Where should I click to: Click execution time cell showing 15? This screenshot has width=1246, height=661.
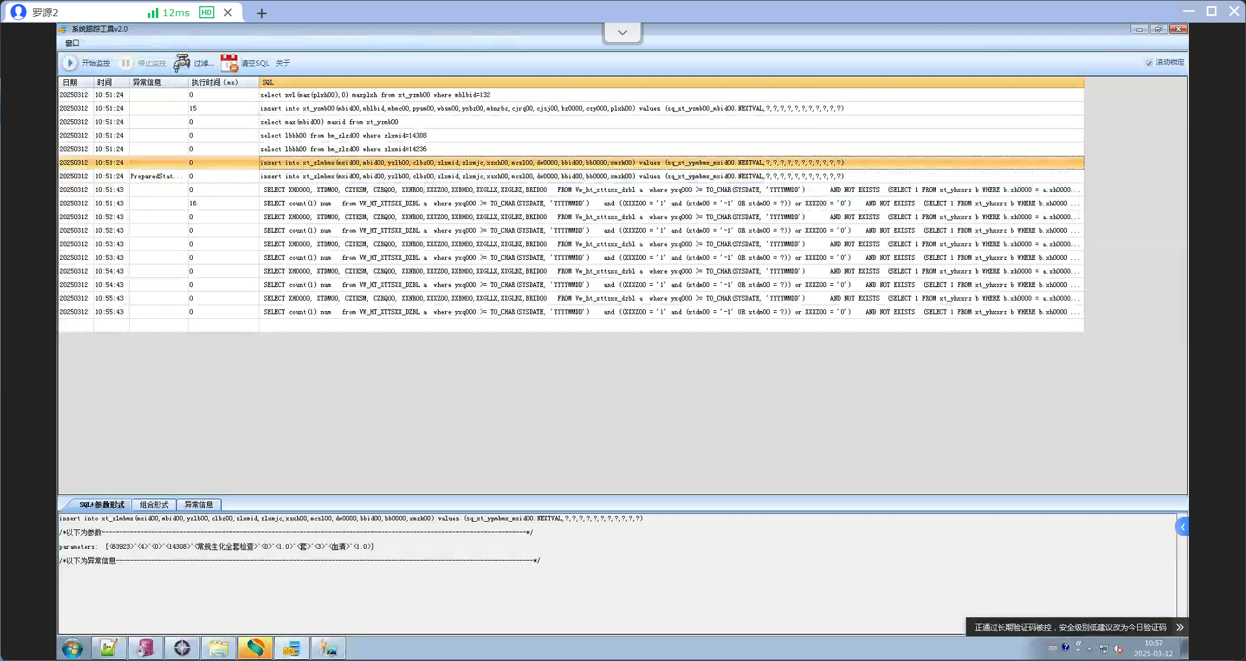coord(224,108)
